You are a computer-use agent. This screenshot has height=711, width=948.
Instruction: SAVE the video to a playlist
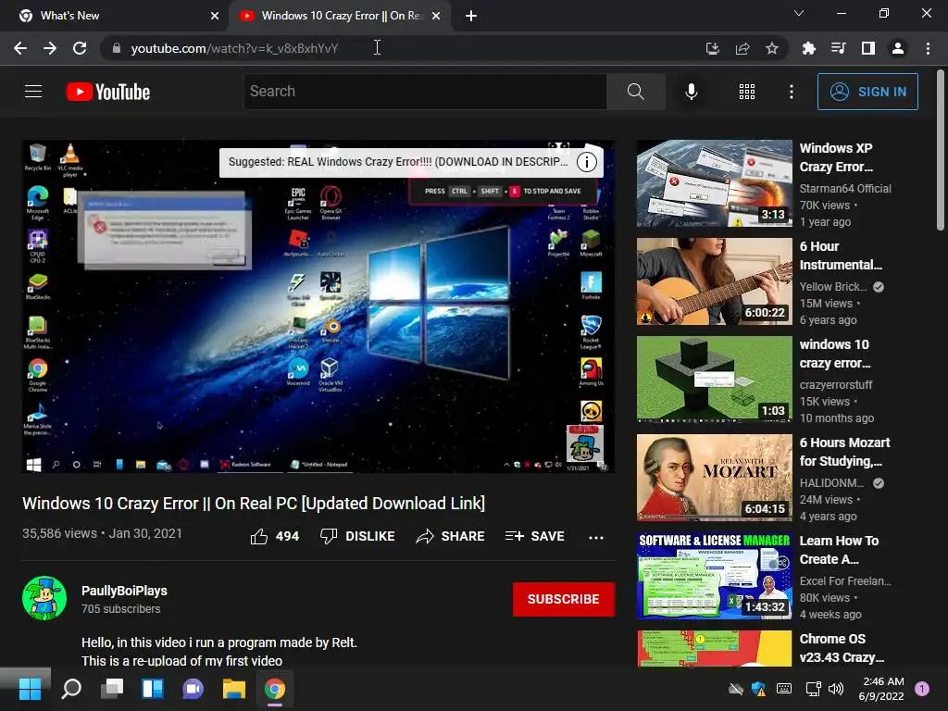pyautogui.click(x=534, y=536)
